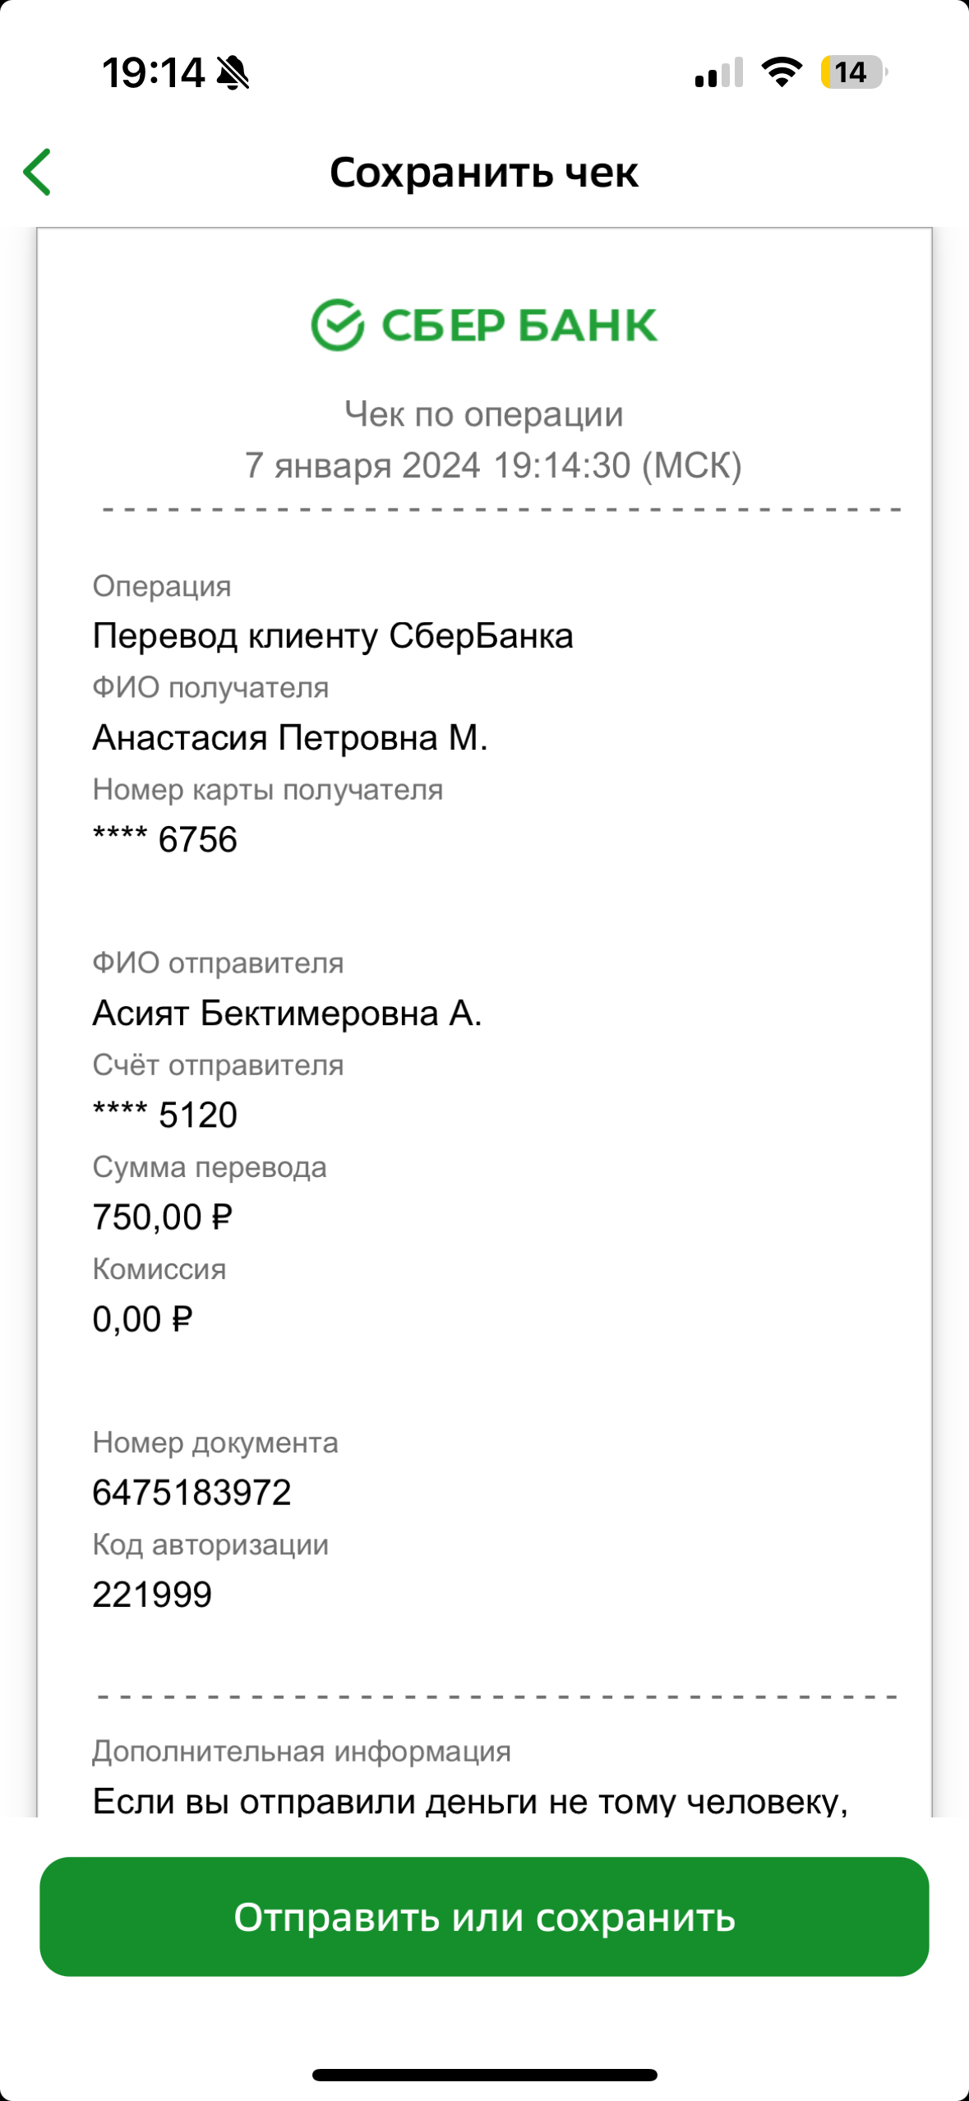Tap the Sber checkmark logo icon
969x2101 pixels.
(337, 325)
